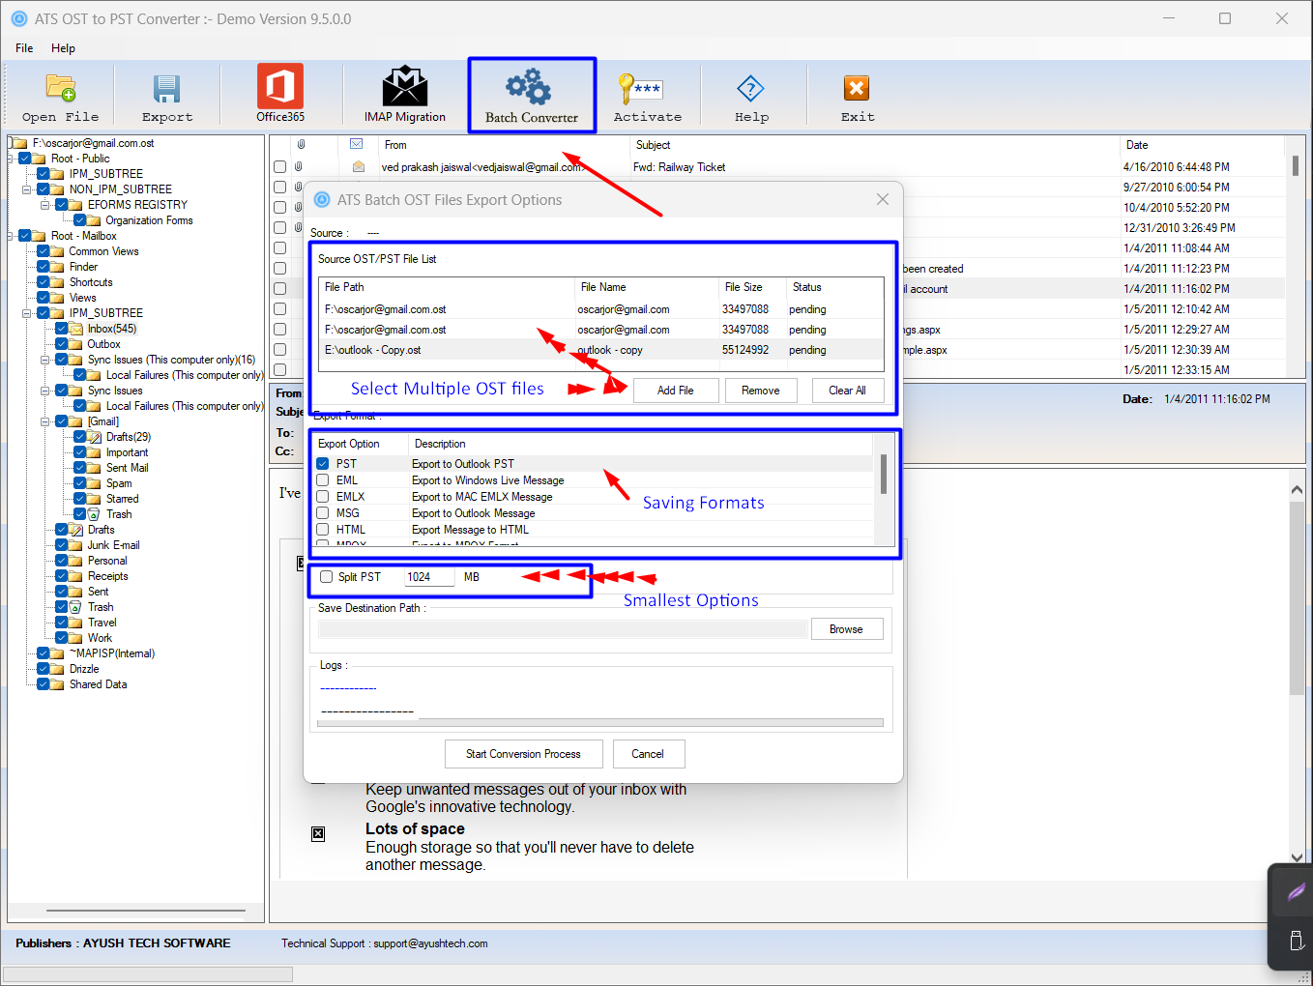Collapse Sync Issues (This computer only)(16) node
Image resolution: width=1313 pixels, height=986 pixels.
[45, 360]
